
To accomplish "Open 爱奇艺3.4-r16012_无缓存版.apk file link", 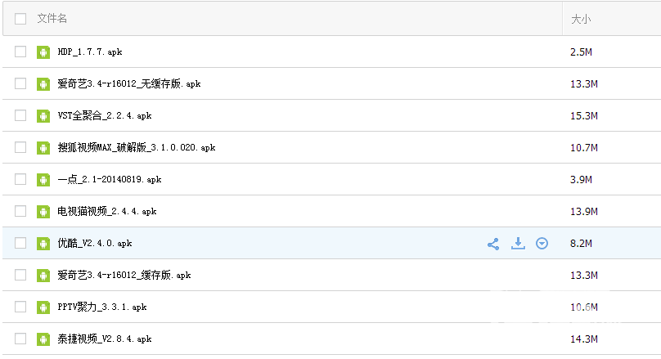I will [x=129, y=84].
